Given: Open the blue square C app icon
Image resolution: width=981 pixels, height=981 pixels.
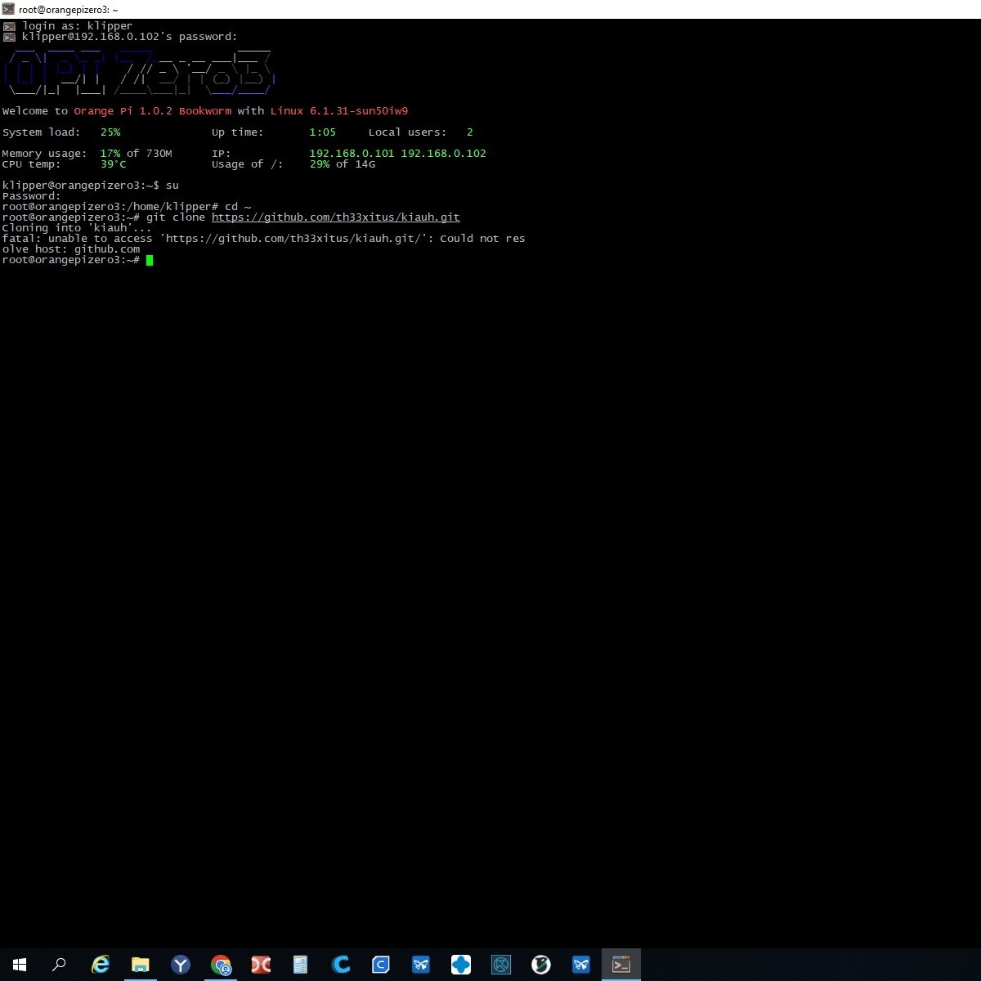Looking at the screenshot, I should click(x=381, y=965).
